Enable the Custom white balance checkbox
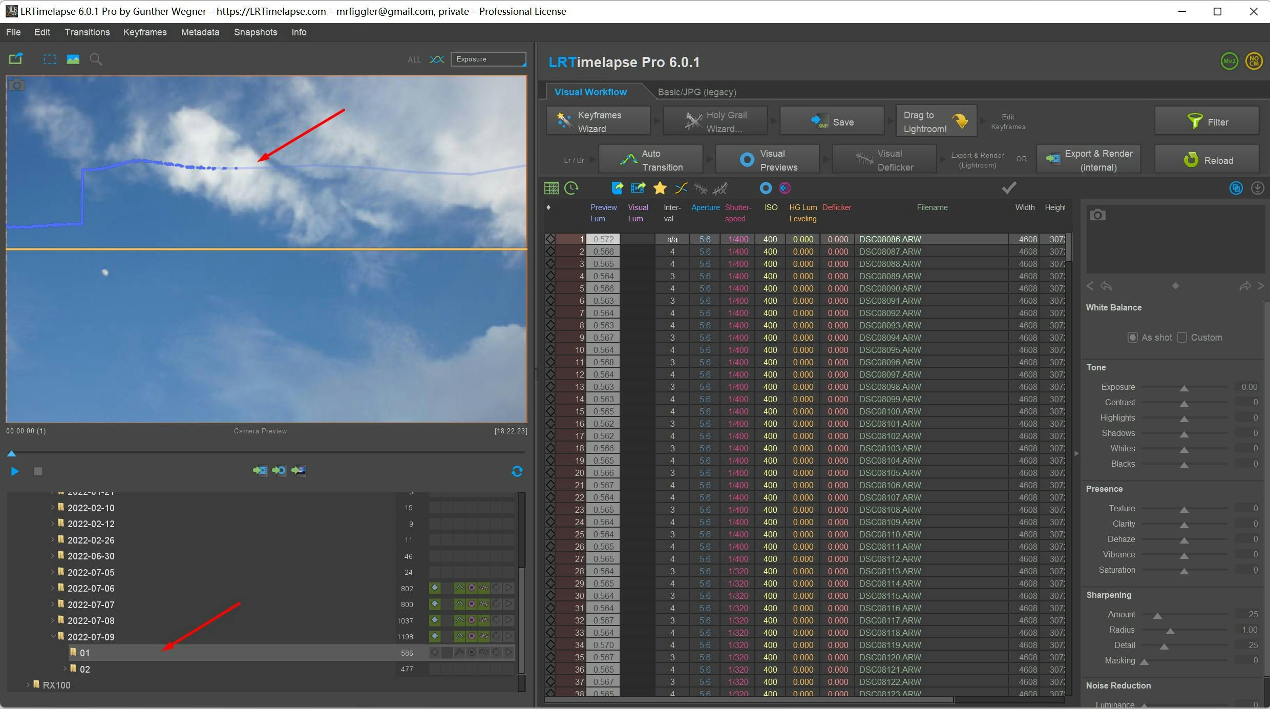The width and height of the screenshot is (1270, 709). point(1182,338)
